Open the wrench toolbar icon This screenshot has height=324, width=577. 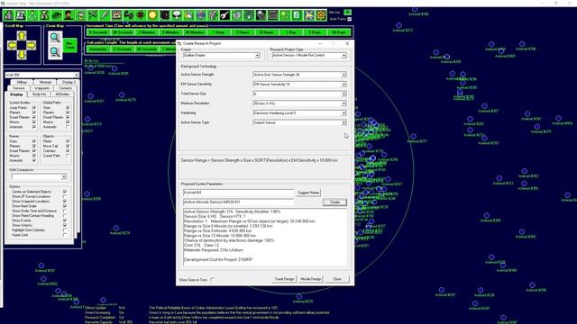(224, 15)
